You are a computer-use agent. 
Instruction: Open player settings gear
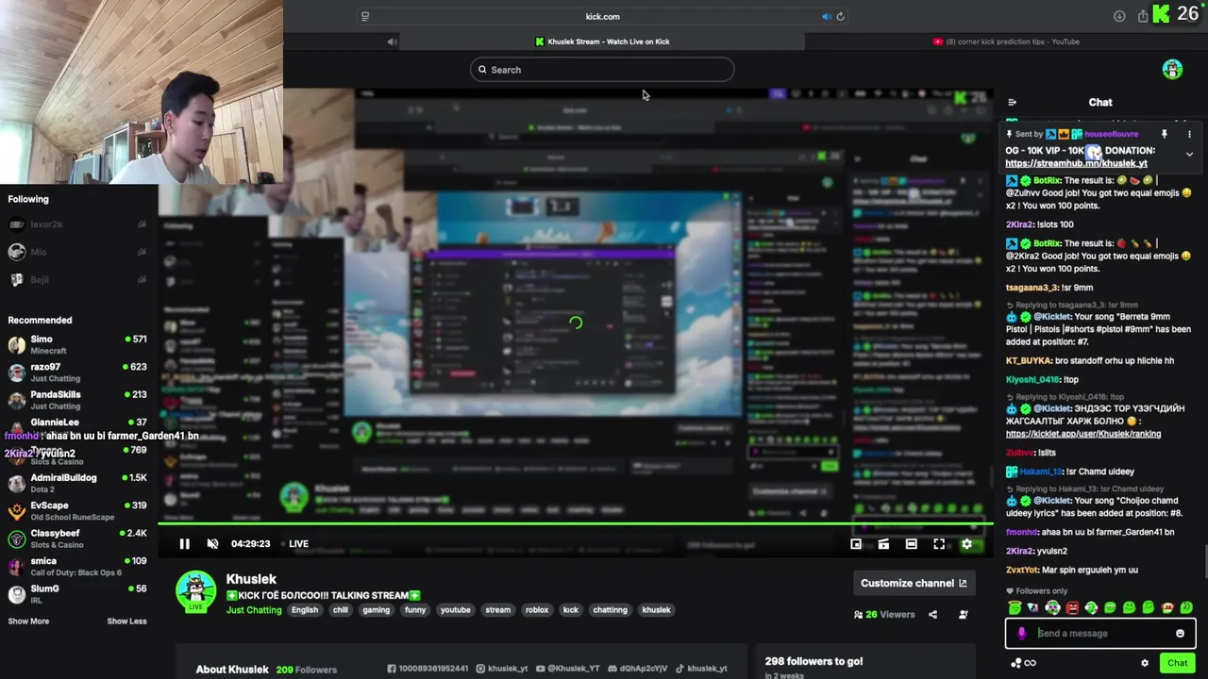(x=966, y=544)
